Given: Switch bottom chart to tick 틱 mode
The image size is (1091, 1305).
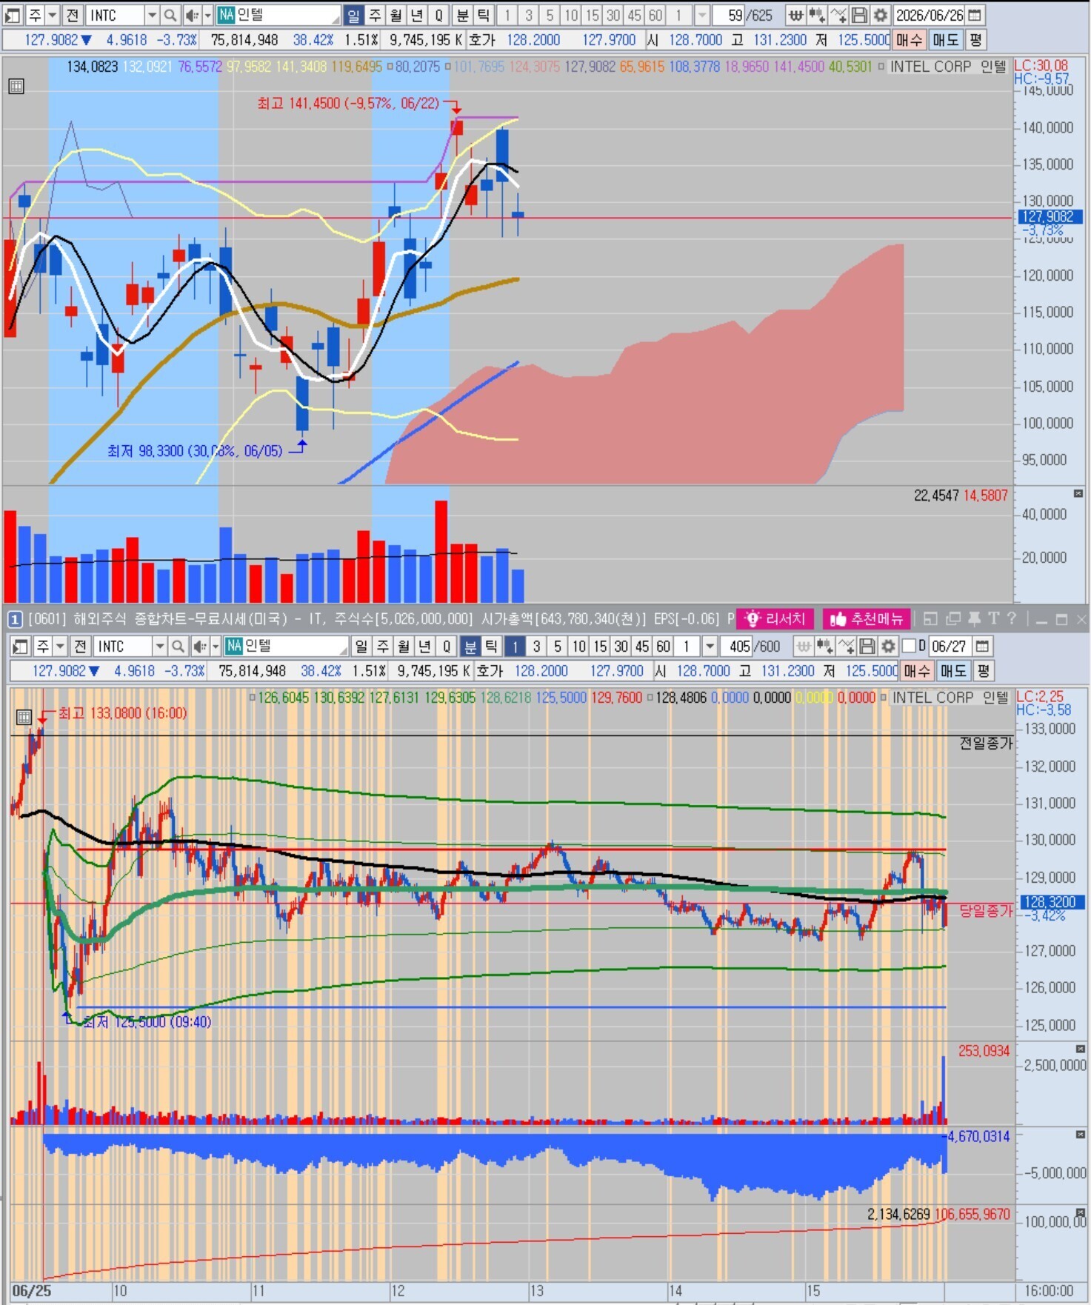Looking at the screenshot, I should (x=491, y=647).
